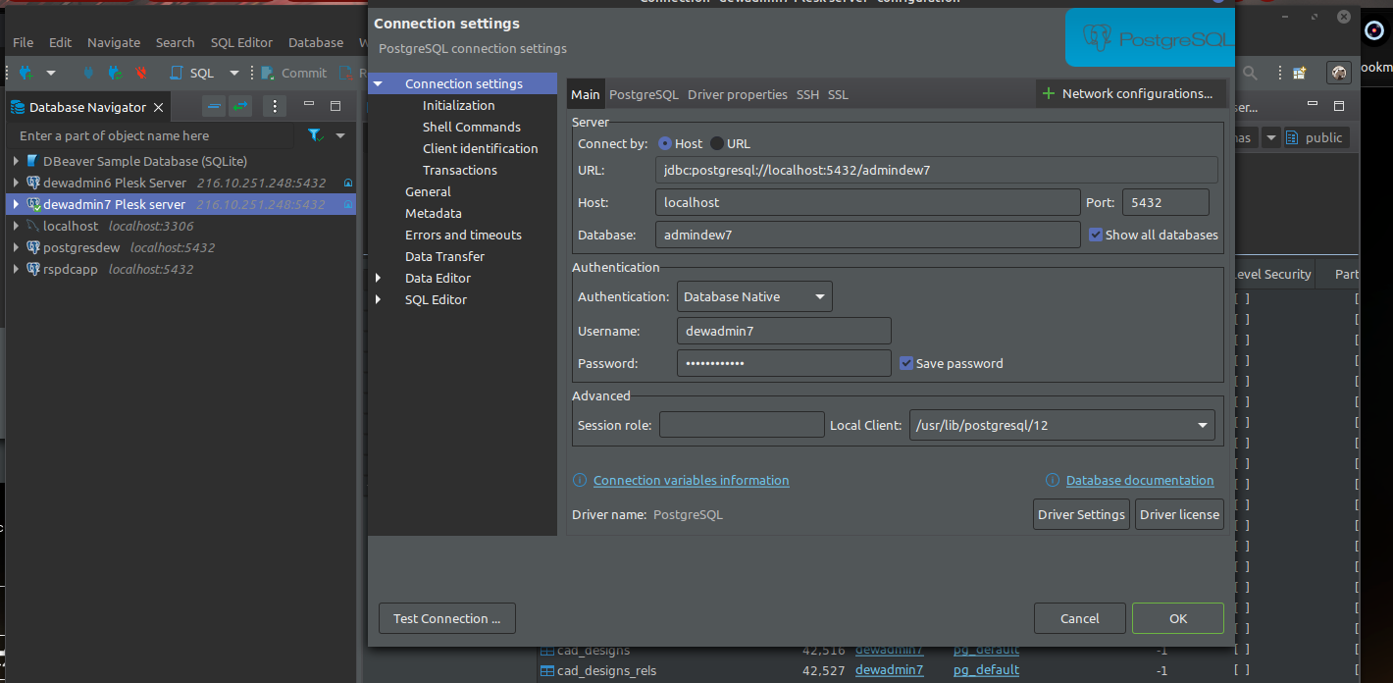Open the Database documentation link
The width and height of the screenshot is (1393, 683).
pyautogui.click(x=1139, y=480)
